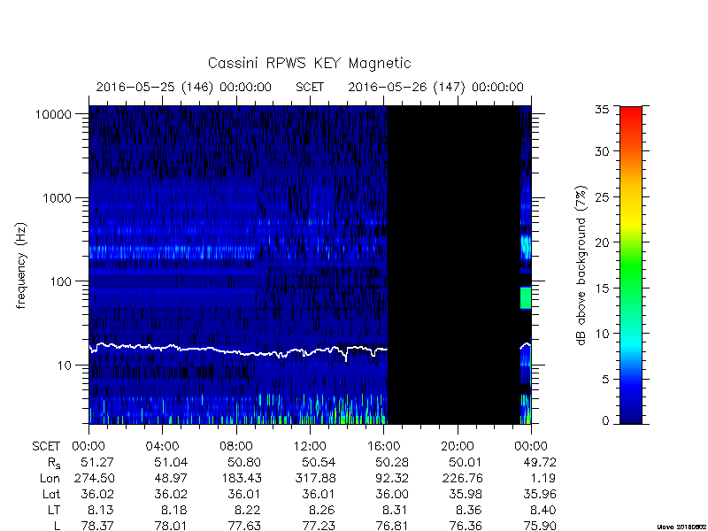Click the '10000' frequency tick label
This screenshot has width=708, height=531.
pyautogui.click(x=53, y=115)
